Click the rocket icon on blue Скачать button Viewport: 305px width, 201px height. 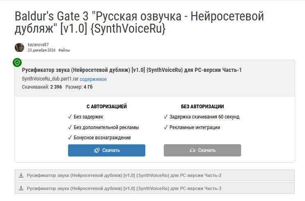97,150
